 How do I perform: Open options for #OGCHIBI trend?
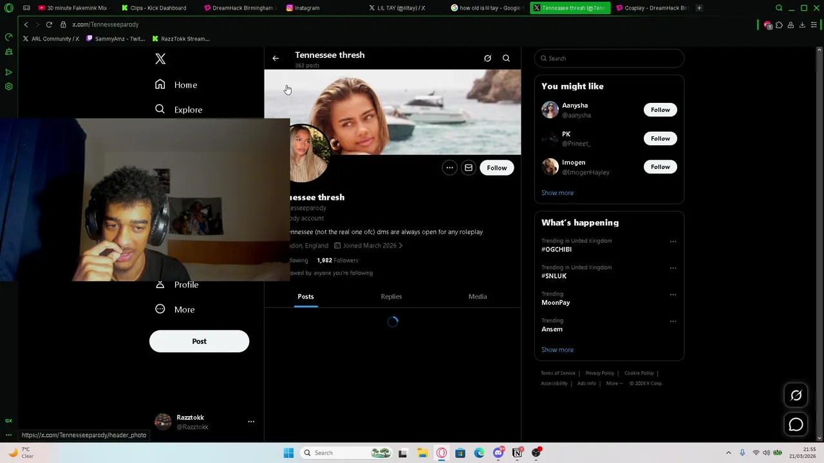(673, 242)
